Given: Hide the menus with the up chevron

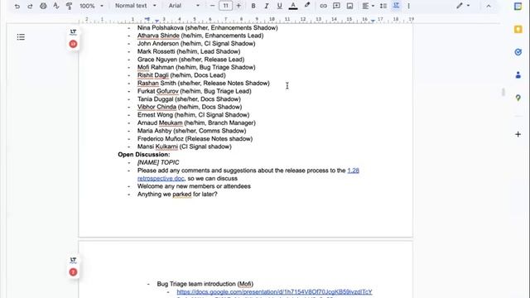Looking at the screenshot, I should [x=489, y=6].
